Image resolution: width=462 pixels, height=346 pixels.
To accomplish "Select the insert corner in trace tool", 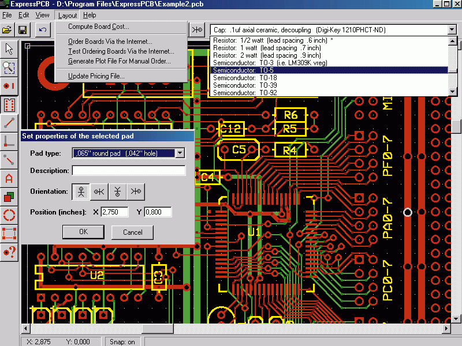I will (x=9, y=141).
